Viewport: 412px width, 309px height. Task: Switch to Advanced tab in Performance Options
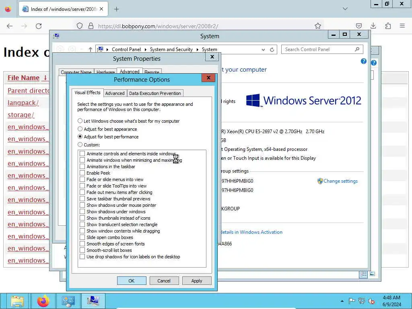(115, 93)
